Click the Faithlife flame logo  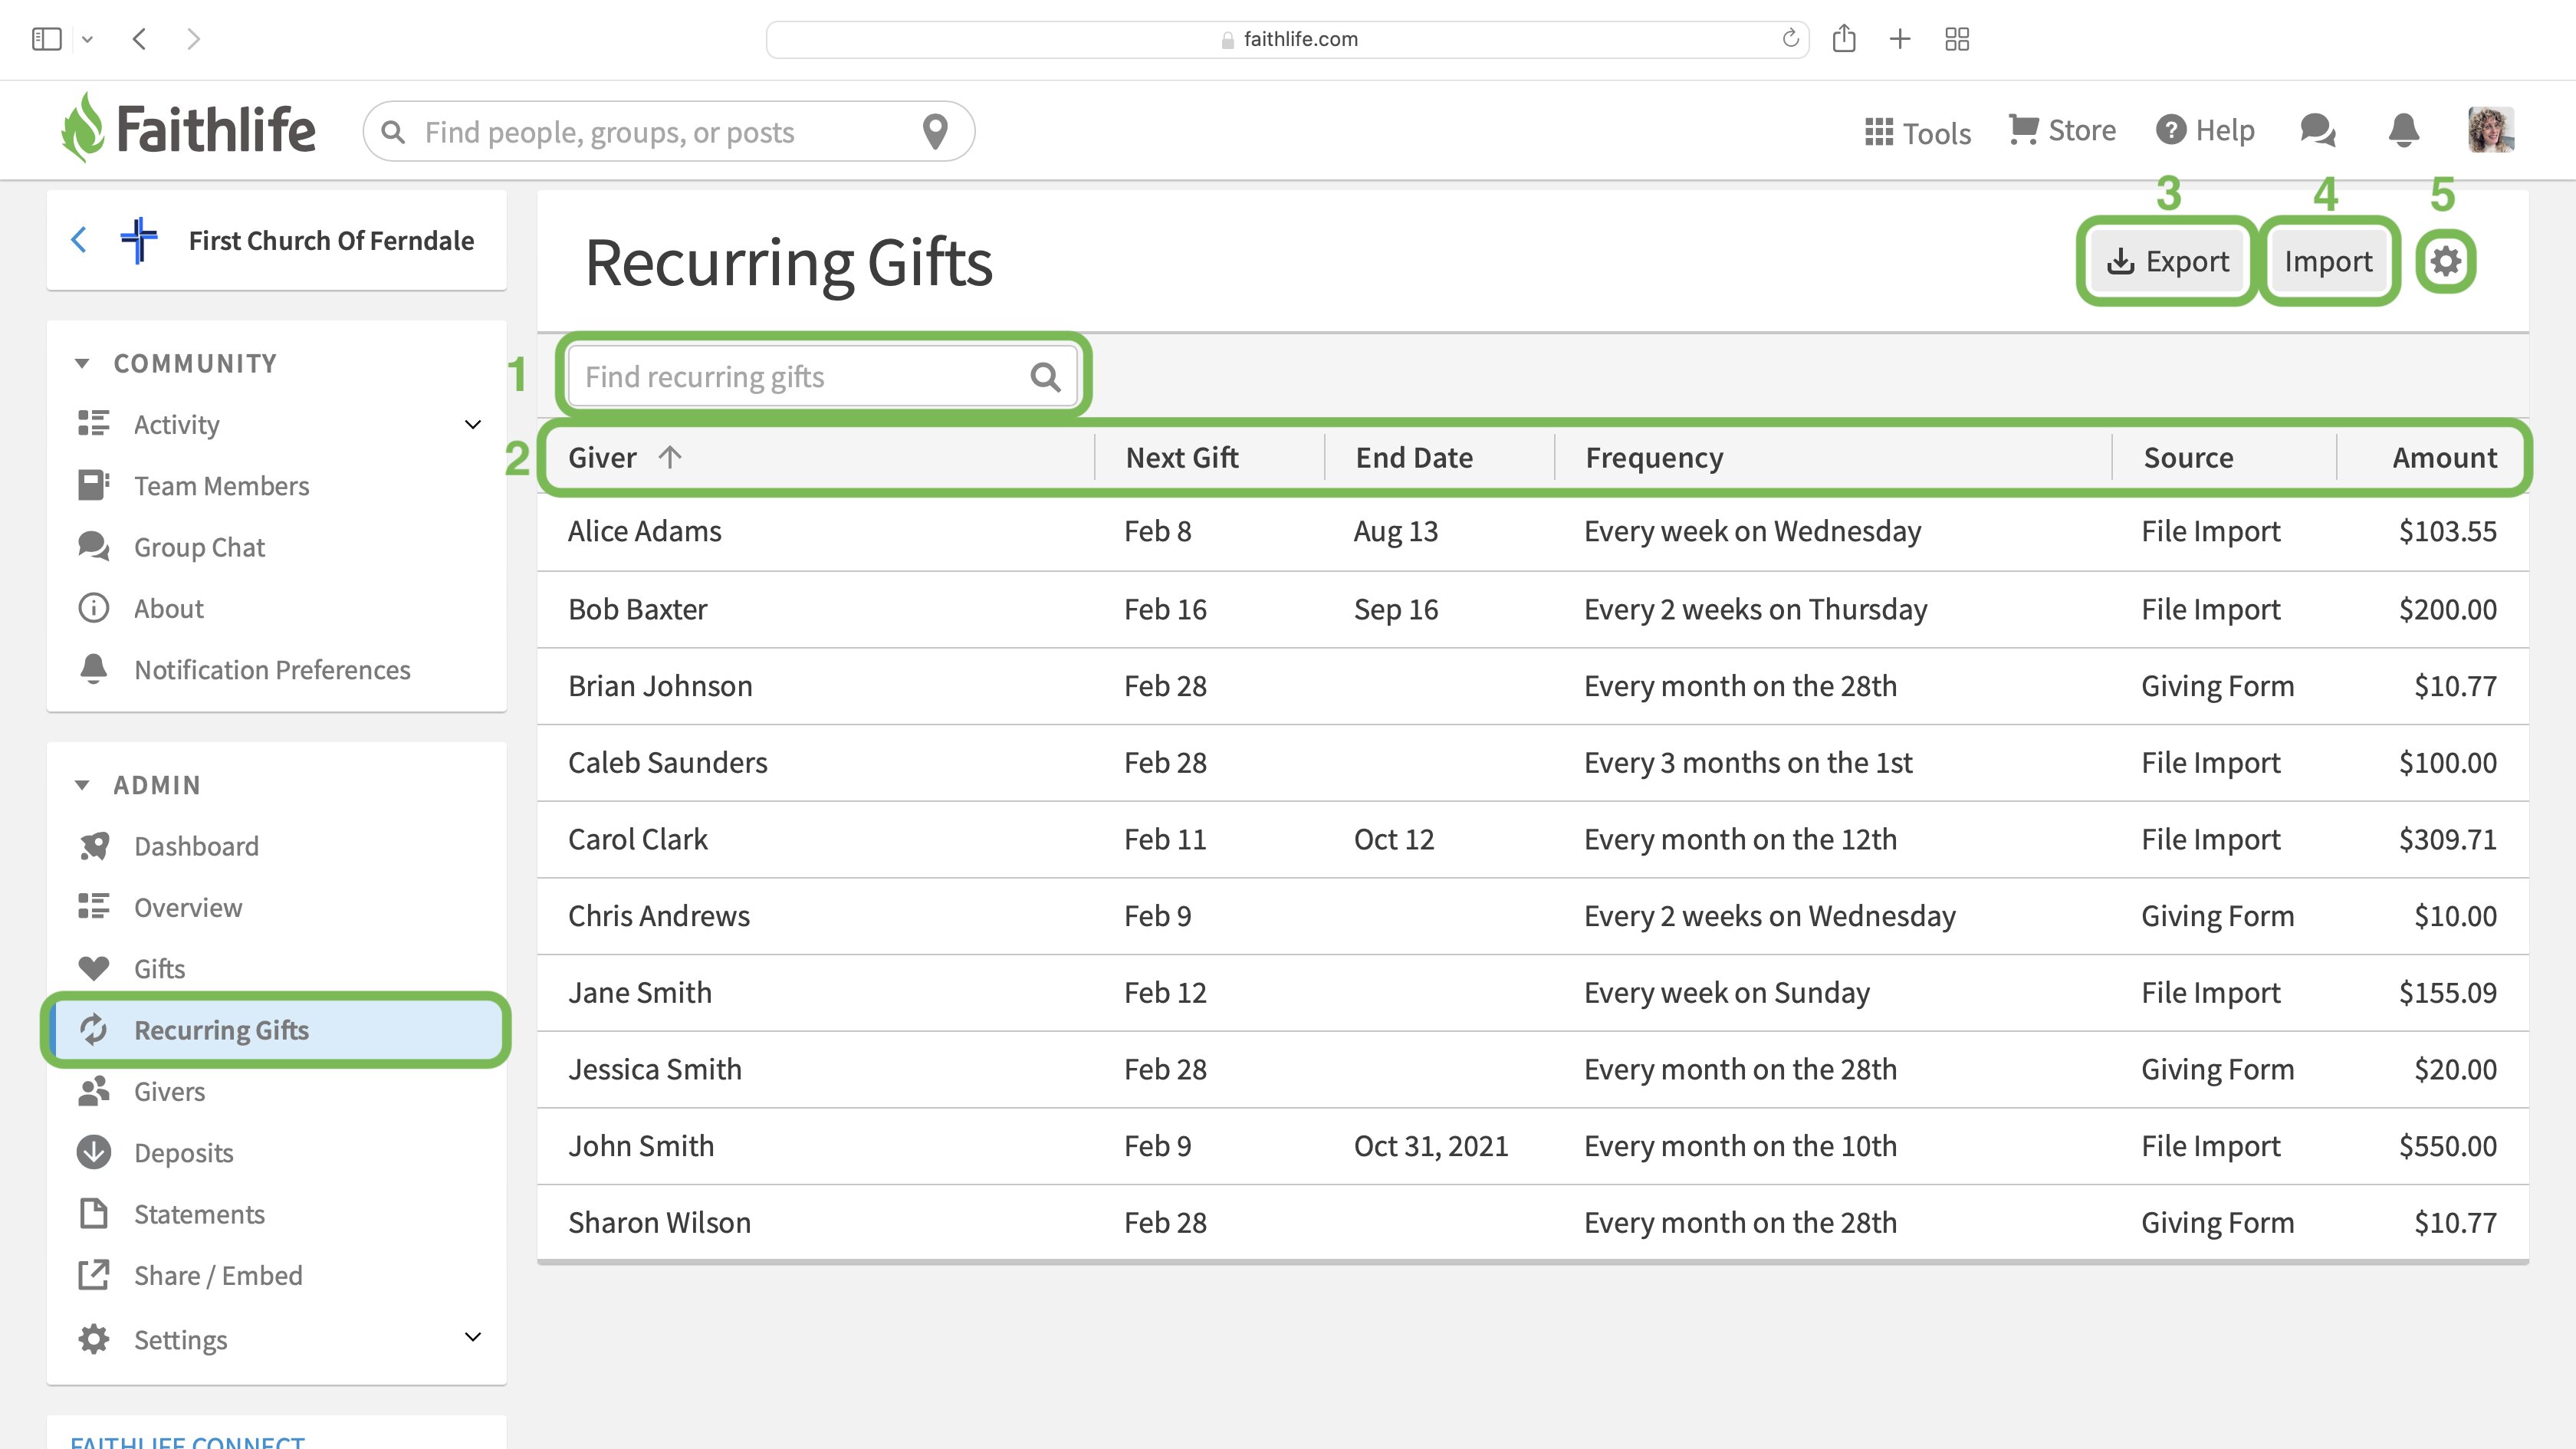[82, 127]
